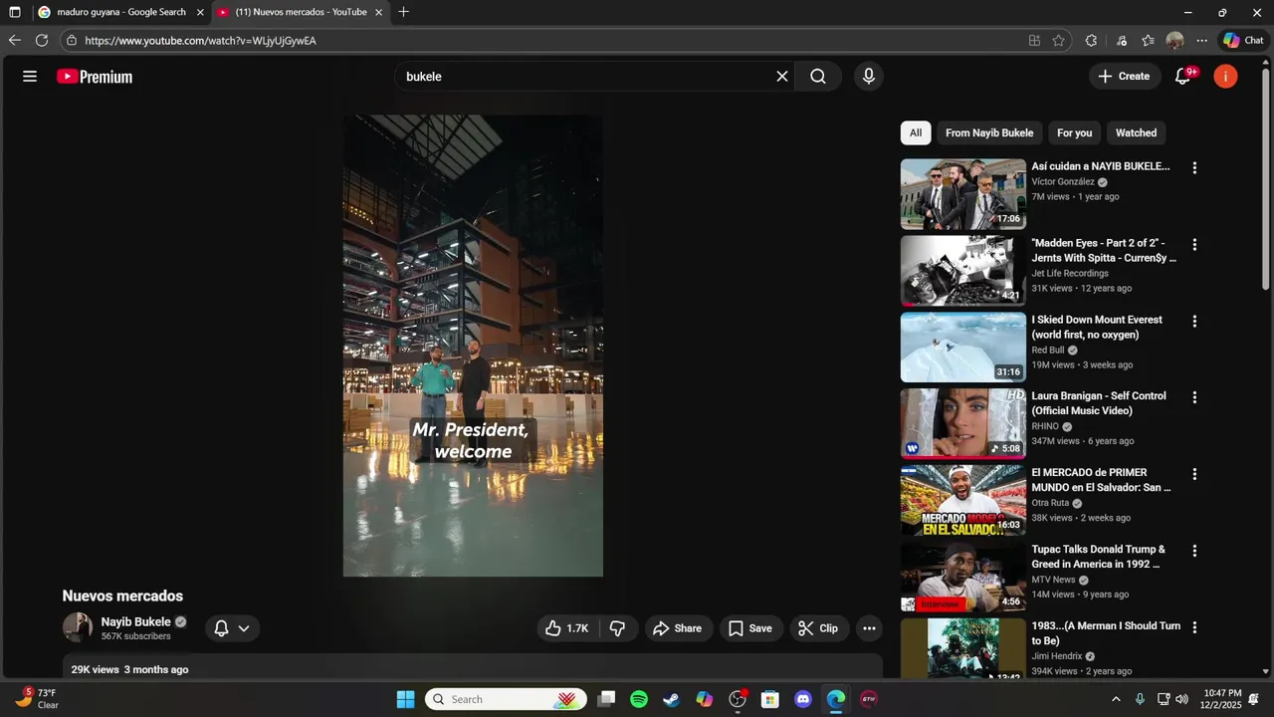The height and width of the screenshot is (717, 1274).
Task: Open Nayib Bukele channel name link
Action: tap(136, 621)
